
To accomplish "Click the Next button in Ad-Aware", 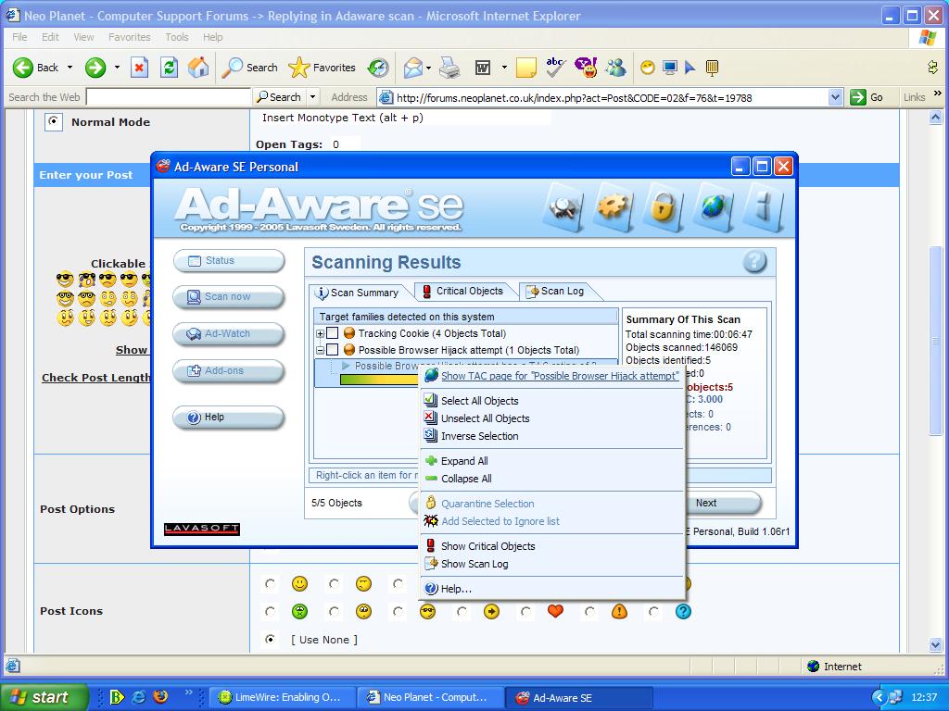I will tap(722, 503).
